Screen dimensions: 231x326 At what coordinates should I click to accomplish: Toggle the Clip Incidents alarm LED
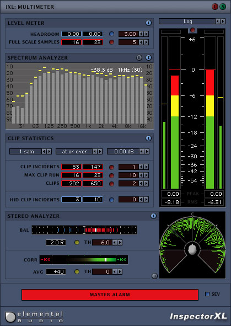point(111,167)
